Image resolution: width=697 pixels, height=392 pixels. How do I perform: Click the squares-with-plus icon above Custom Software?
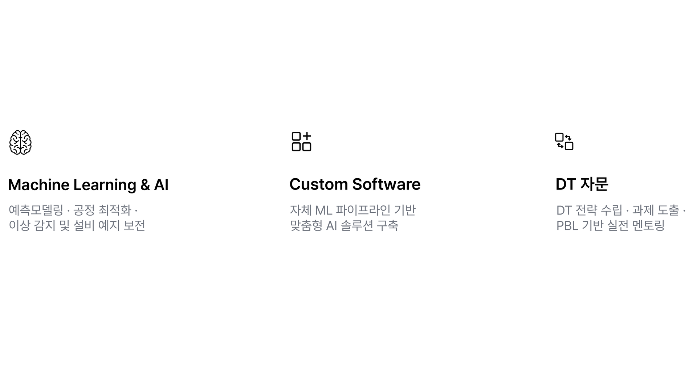coord(301,142)
